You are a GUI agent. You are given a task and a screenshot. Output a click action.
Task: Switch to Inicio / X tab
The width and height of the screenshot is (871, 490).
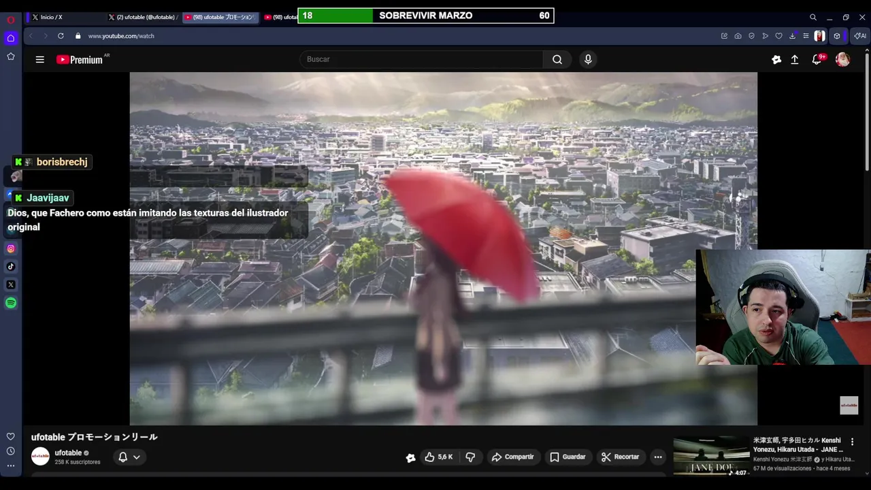pos(65,17)
